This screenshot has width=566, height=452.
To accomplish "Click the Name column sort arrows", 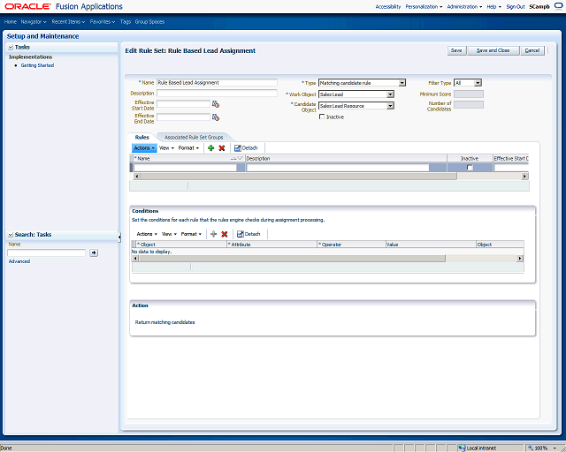I will coord(237,158).
